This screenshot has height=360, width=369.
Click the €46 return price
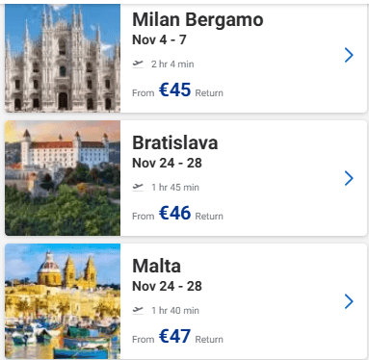[174, 213]
